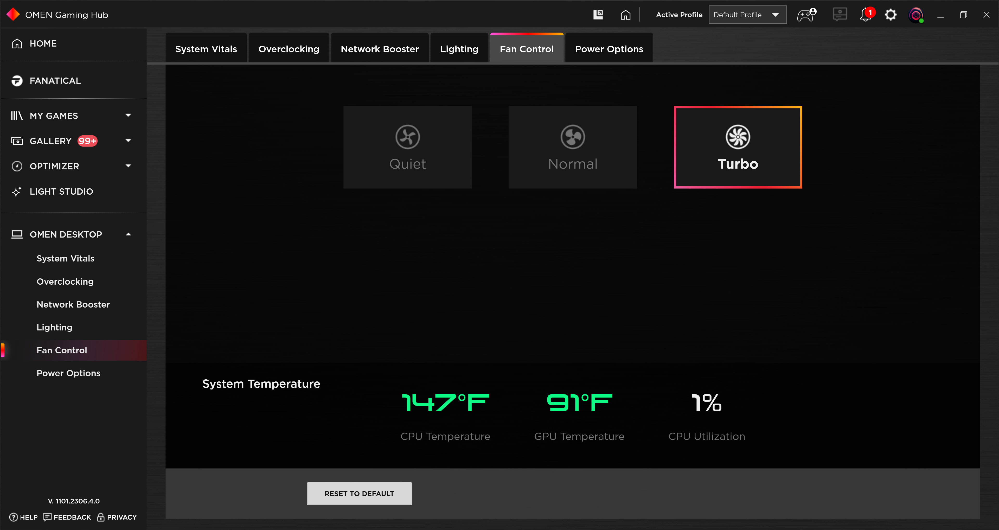This screenshot has width=999, height=530.
Task: Open the FEEDBACK link at the bottom
Action: click(x=72, y=517)
